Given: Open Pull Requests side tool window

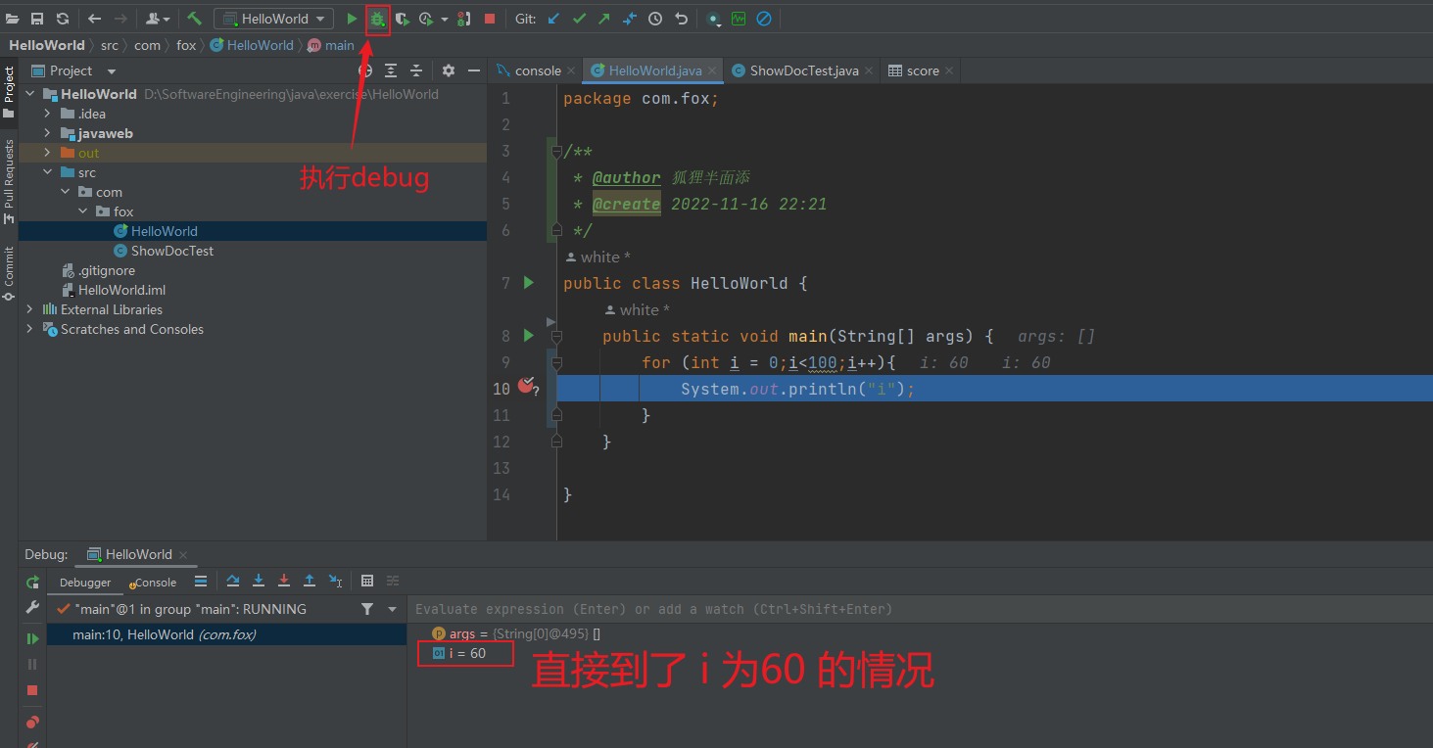Looking at the screenshot, I should pos(9,181).
